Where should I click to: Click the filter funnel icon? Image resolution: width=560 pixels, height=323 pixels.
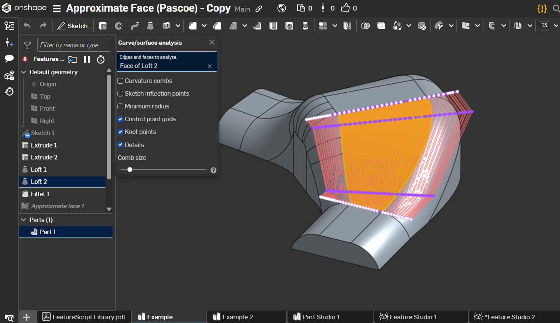tap(27, 45)
